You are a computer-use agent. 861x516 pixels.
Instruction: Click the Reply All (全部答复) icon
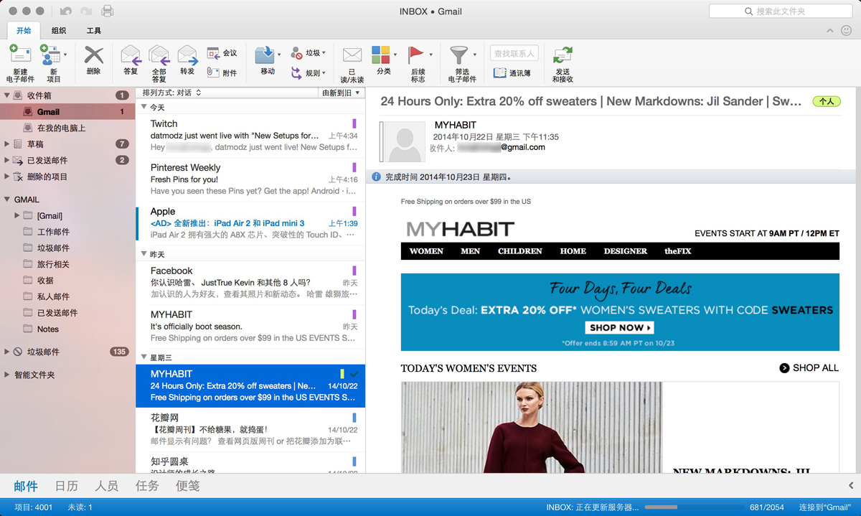[159, 56]
